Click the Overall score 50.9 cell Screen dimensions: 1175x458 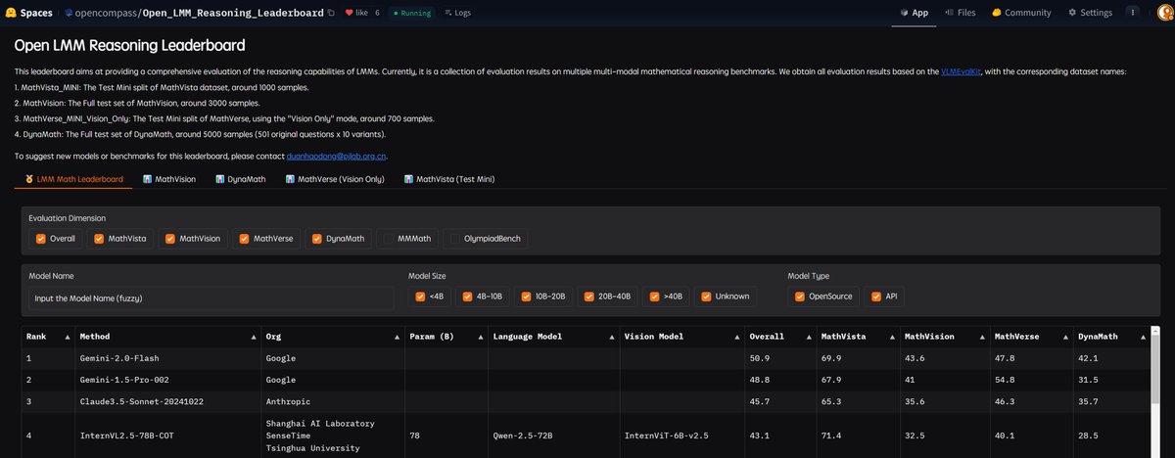(x=778, y=358)
